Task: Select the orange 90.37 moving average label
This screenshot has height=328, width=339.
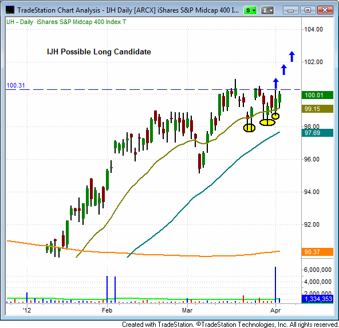Action: pyautogui.click(x=317, y=252)
